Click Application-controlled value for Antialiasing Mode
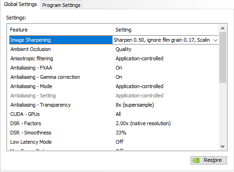 click(139, 86)
